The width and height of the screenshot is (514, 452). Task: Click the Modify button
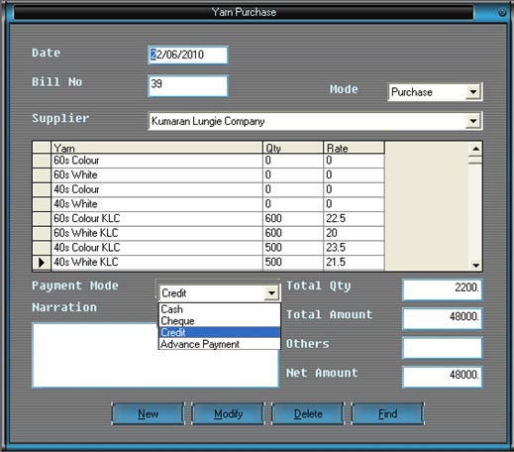228,413
